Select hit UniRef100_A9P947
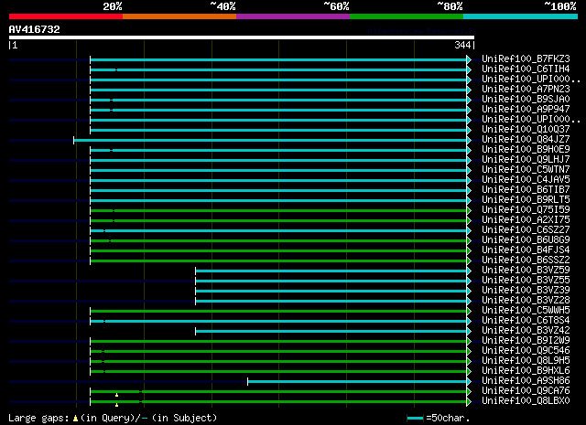The image size is (586, 425). pyautogui.click(x=526, y=110)
